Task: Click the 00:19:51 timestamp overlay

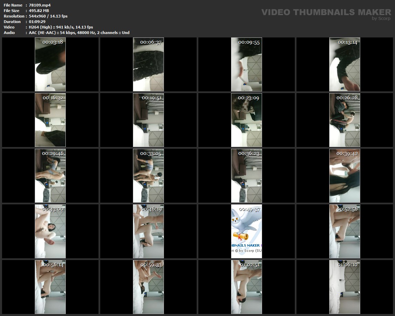Action: 152,98
